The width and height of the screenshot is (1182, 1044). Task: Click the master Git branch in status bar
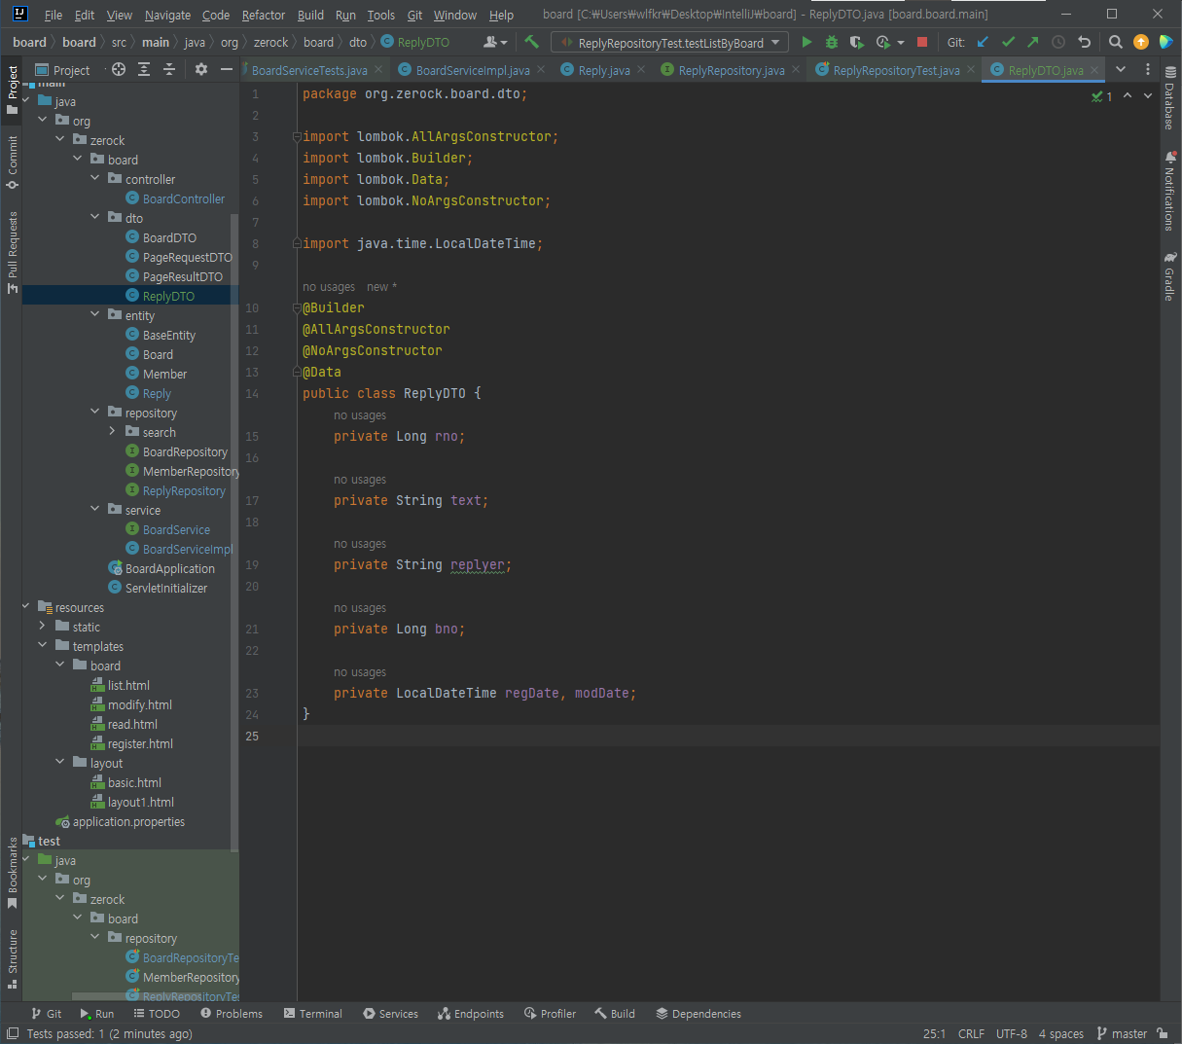click(1122, 1033)
